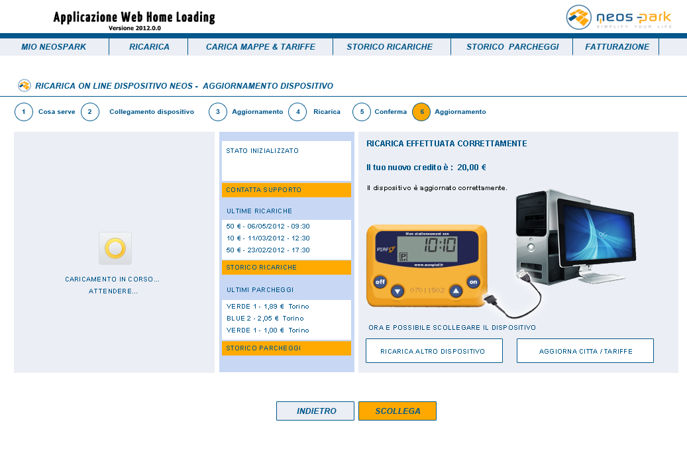Click the Neos Park logo icon
The width and height of the screenshot is (687, 453).
(579, 17)
